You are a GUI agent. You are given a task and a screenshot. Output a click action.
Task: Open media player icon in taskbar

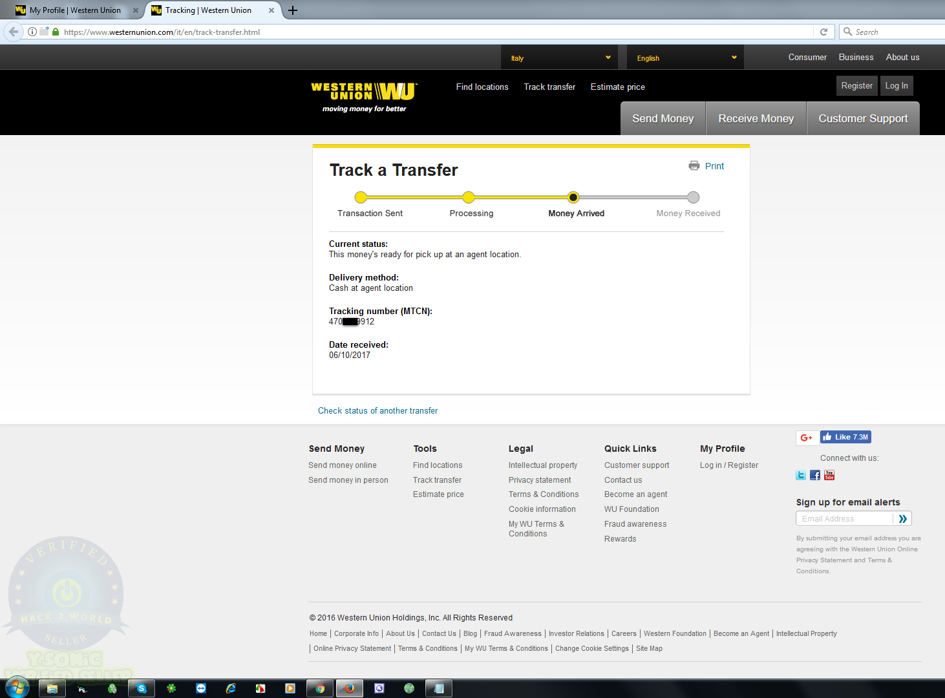[x=290, y=688]
